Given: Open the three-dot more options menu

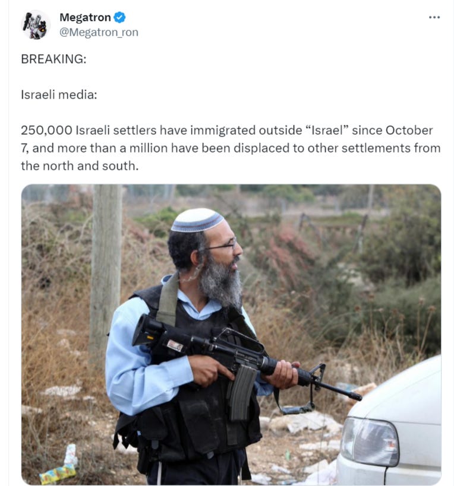Looking at the screenshot, I should point(434,17).
